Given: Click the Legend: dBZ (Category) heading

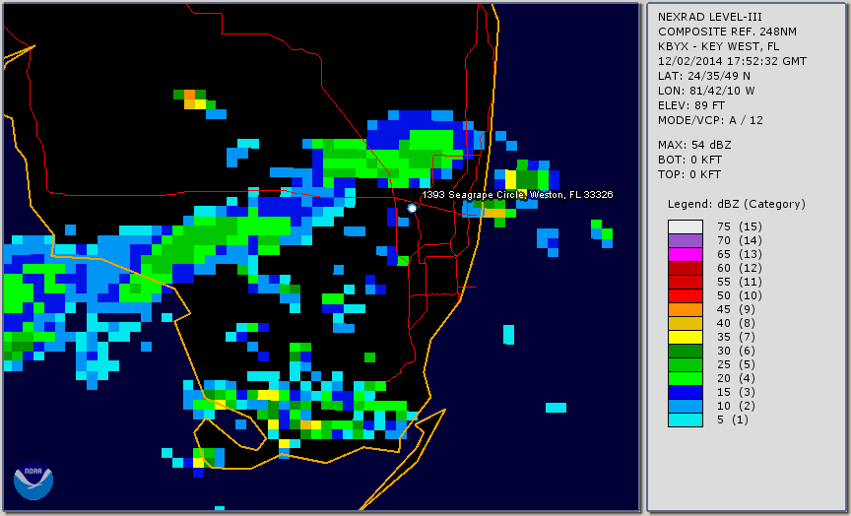Looking at the screenshot, I should tap(737, 204).
